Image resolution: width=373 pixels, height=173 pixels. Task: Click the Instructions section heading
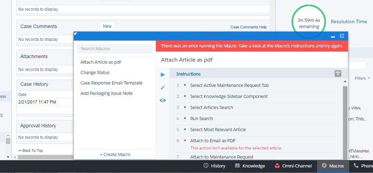189,74
